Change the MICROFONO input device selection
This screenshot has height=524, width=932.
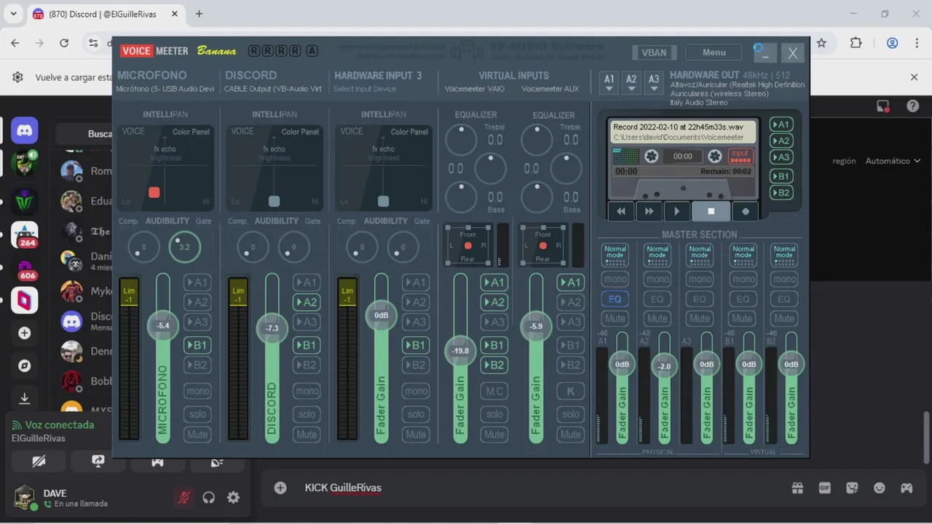point(165,89)
